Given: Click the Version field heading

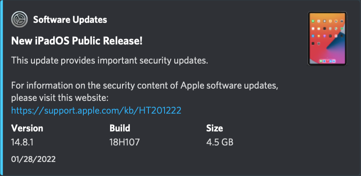Looking at the screenshot, I should click(x=27, y=128).
